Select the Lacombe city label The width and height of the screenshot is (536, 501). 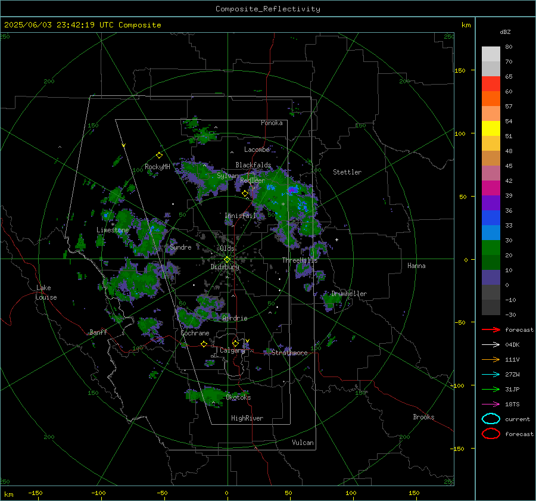coord(257,150)
